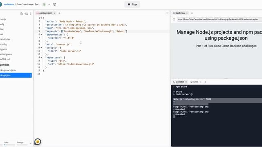Click the "main": "server.js" line
Image resolution: width=262 pixels, height=147 pixels.
pos(59,45)
